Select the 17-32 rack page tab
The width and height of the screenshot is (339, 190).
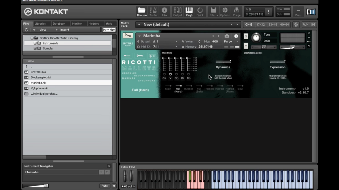pyautogui.click(x=260, y=25)
